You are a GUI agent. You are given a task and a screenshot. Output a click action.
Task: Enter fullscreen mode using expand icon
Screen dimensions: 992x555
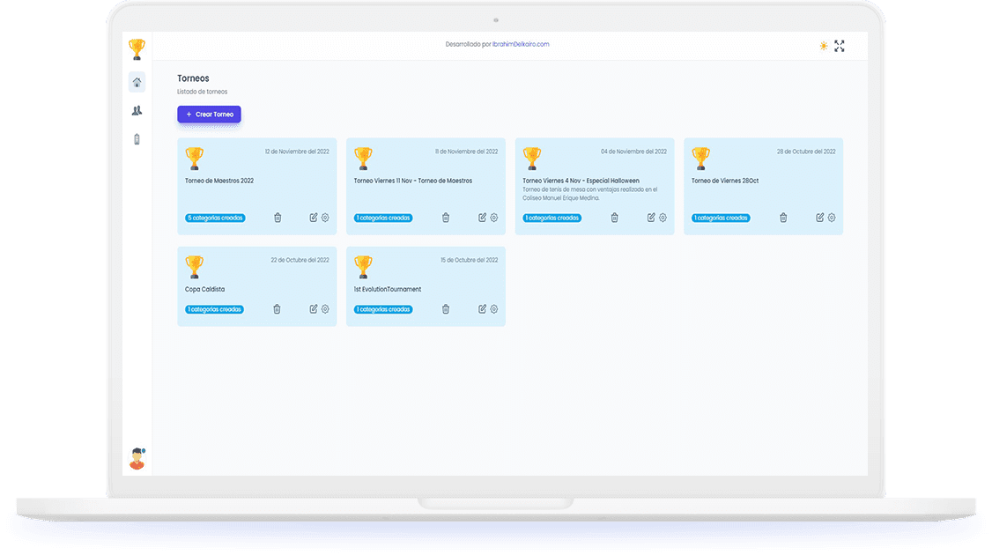[840, 46]
